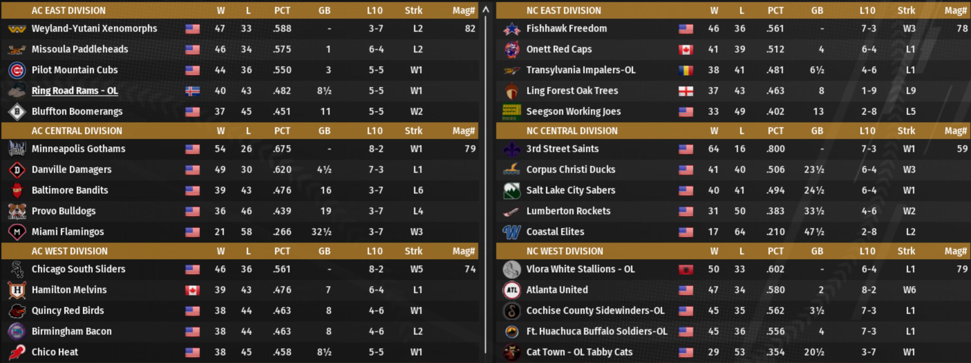The height and width of the screenshot is (363, 971).
Task: Click the 3rd Street Saints fleur-de-lis logo
Action: 512,149
